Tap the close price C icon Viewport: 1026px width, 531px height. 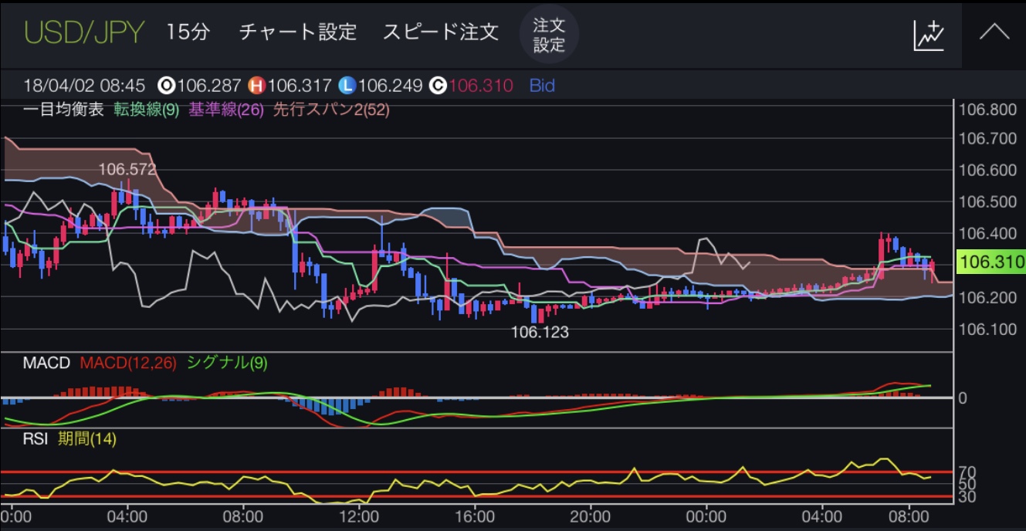point(437,86)
